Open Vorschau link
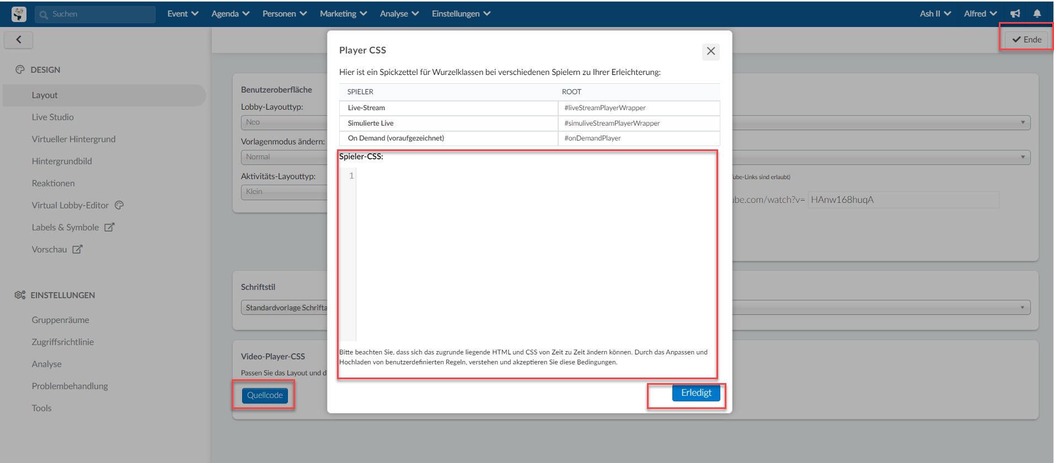This screenshot has height=463, width=1054. [49, 249]
